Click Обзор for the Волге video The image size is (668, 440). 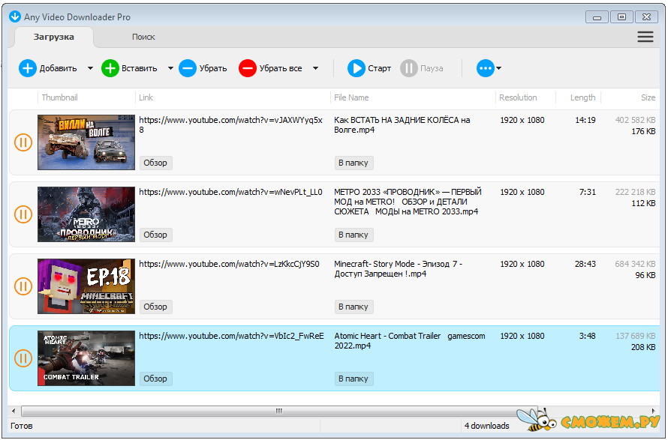(x=156, y=163)
